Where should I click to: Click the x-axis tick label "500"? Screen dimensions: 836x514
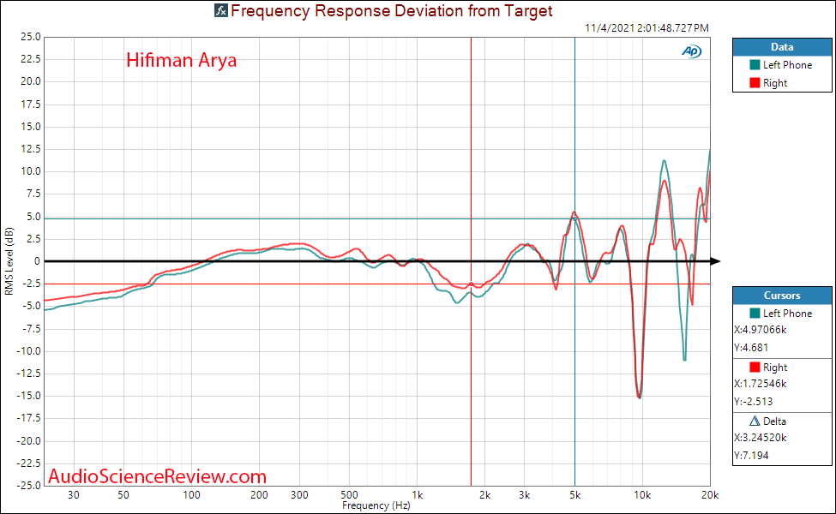349,495
